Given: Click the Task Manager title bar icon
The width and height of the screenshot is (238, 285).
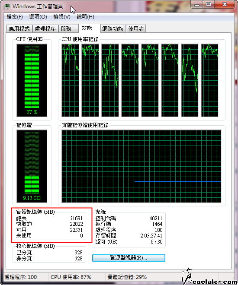Looking at the screenshot, I should tap(7, 6).
